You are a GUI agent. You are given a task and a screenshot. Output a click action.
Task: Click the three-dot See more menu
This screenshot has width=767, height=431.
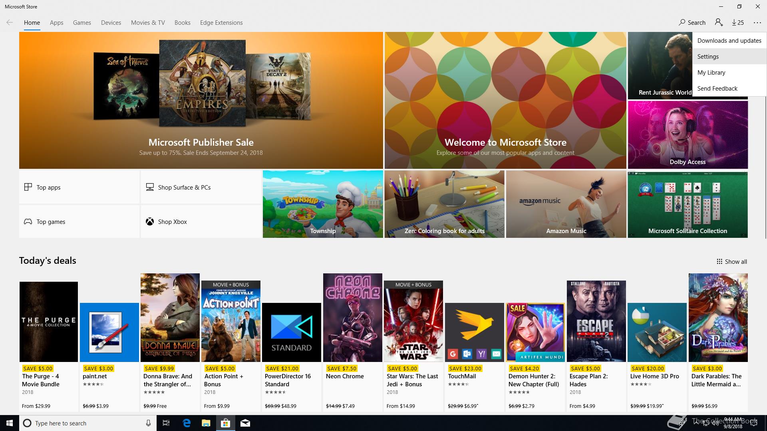tap(757, 23)
